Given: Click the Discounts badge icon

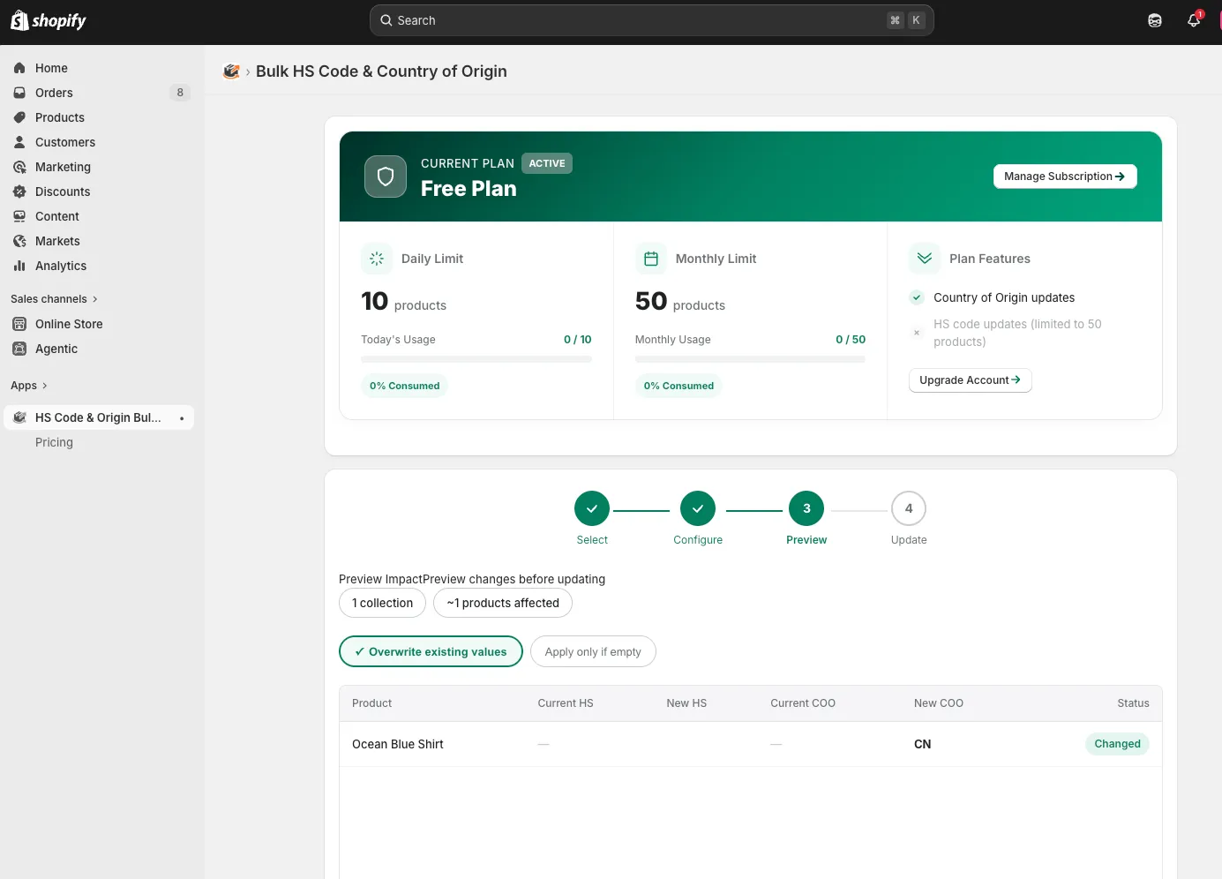Looking at the screenshot, I should [19, 192].
